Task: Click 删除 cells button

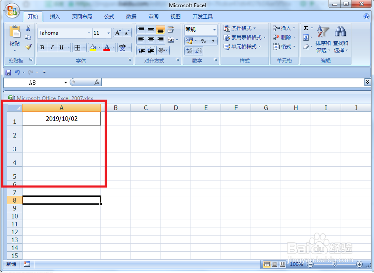Action: pyautogui.click(x=284, y=38)
